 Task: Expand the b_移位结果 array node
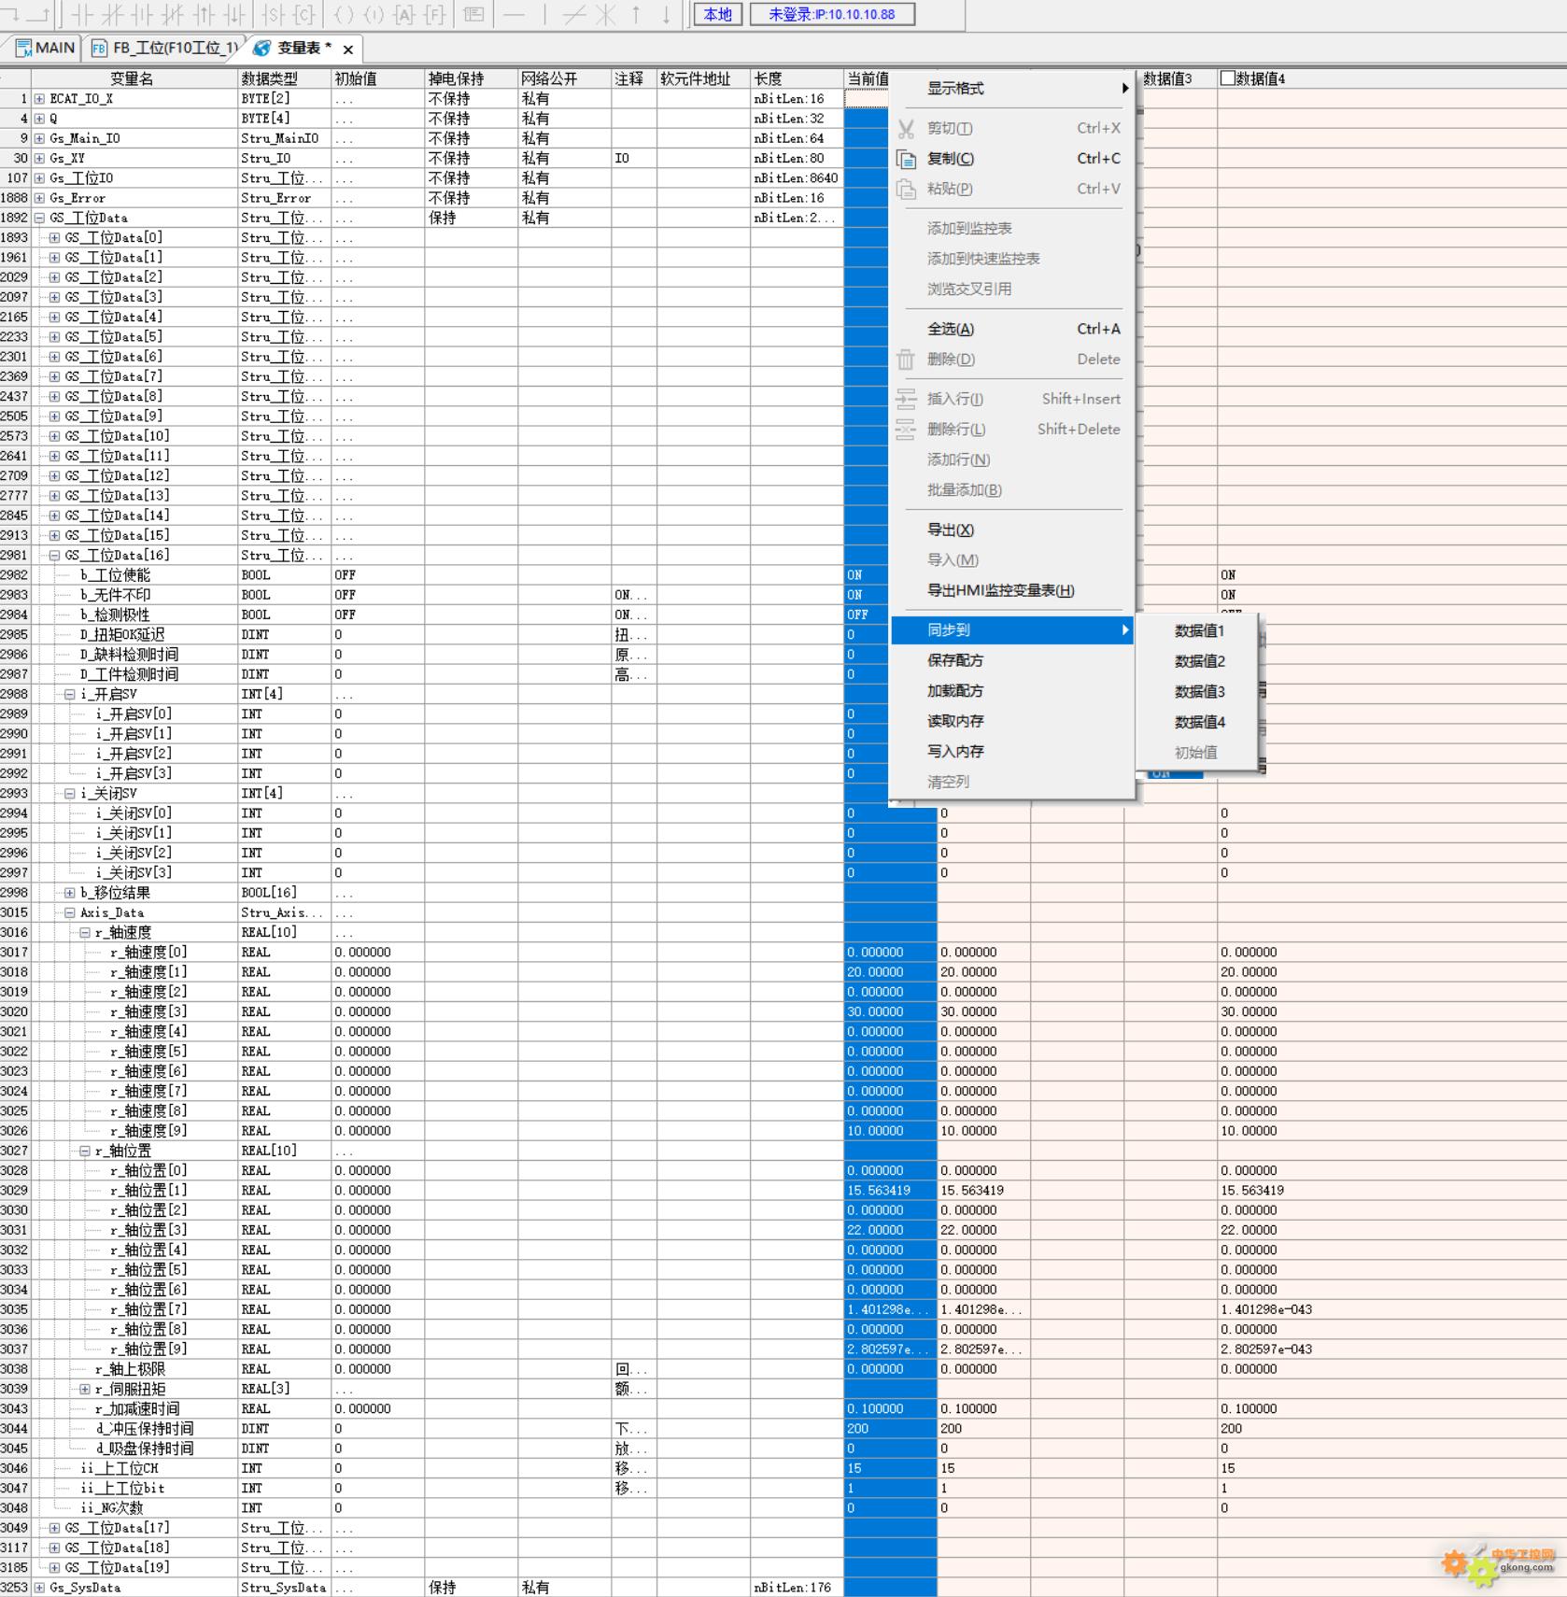point(69,893)
